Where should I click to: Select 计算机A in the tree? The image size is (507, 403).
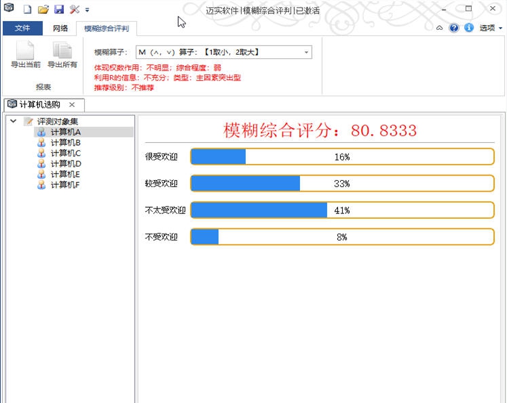click(65, 132)
